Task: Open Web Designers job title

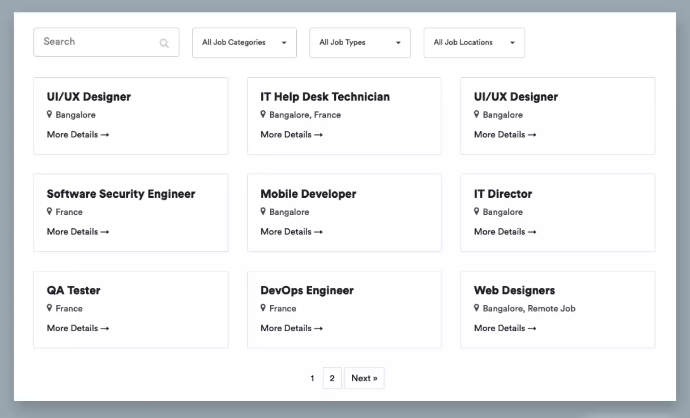Action: point(515,290)
